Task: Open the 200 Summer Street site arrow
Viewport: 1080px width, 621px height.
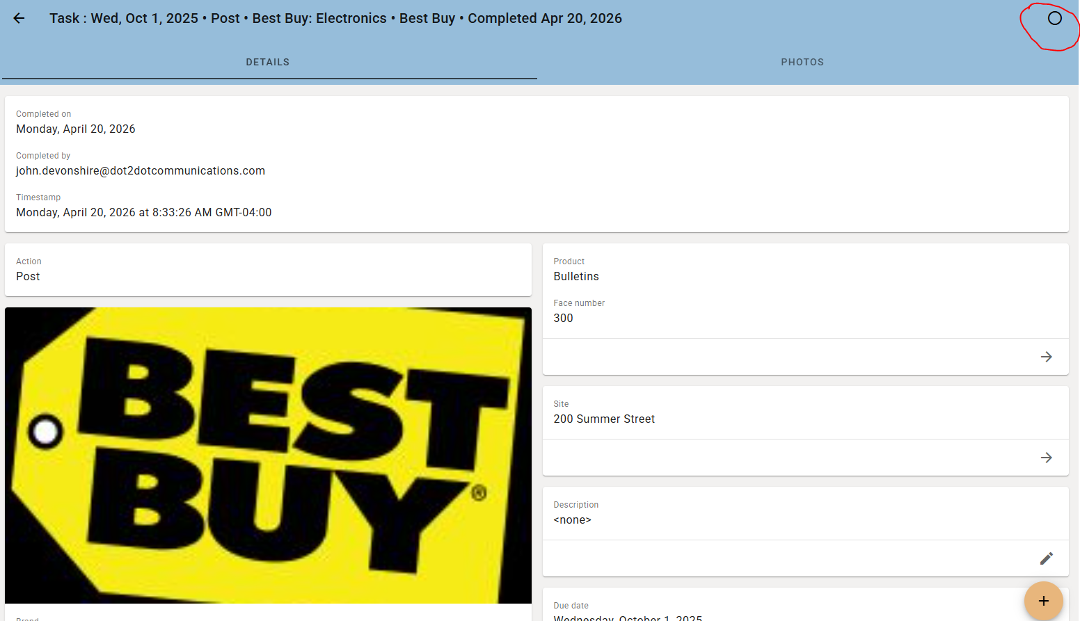Action: tap(1046, 458)
